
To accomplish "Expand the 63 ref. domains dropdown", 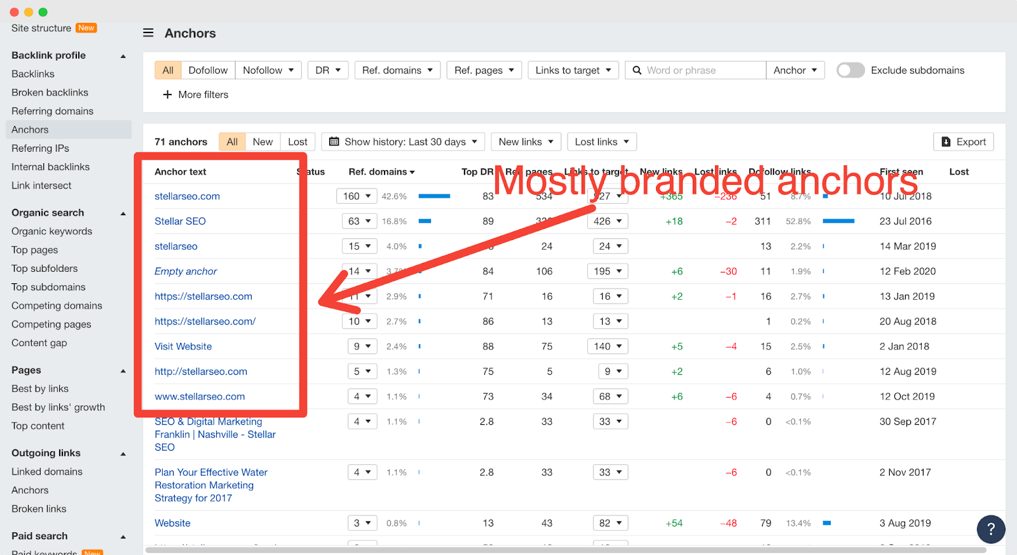I will 359,221.
